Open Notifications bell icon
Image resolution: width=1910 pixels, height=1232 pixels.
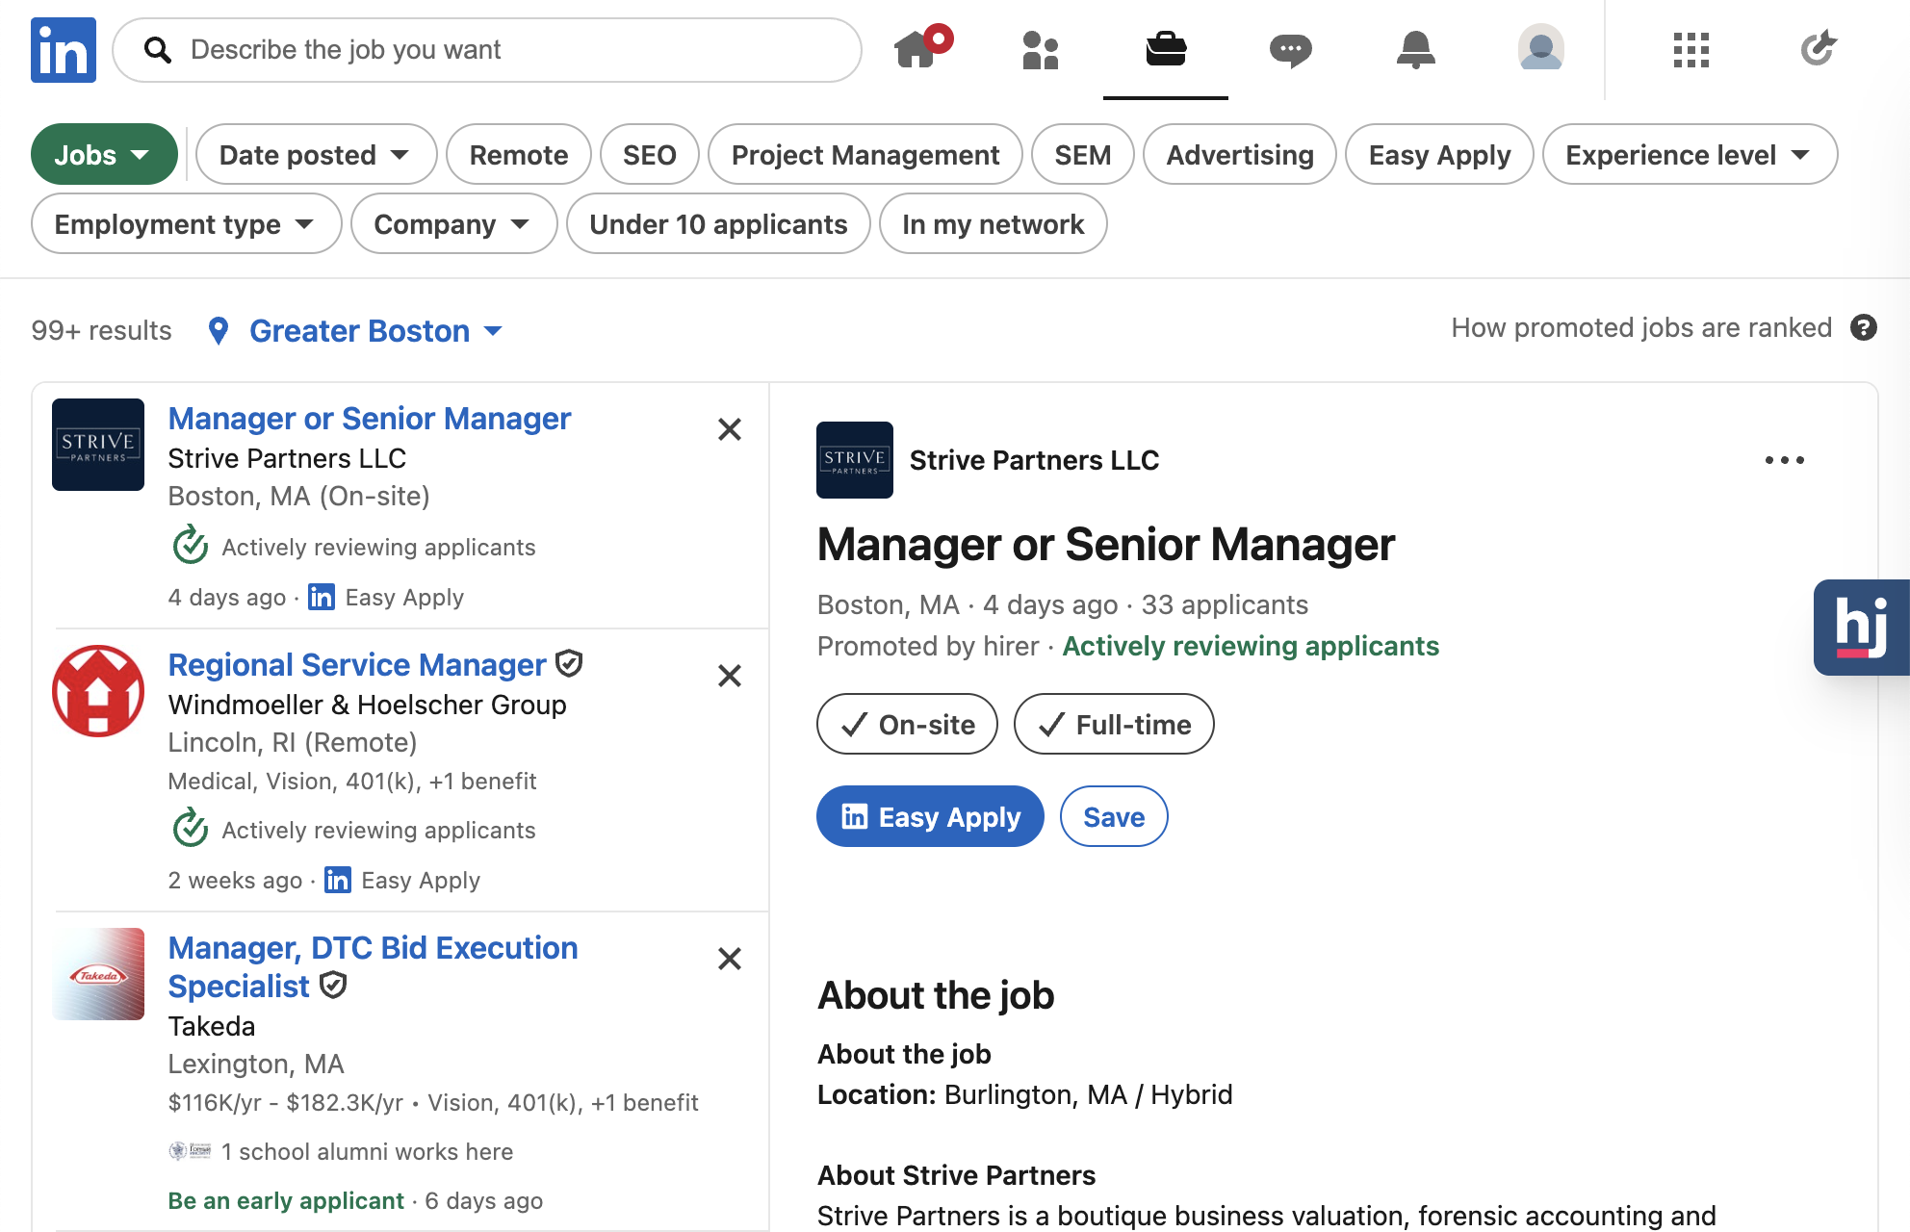(x=1416, y=49)
